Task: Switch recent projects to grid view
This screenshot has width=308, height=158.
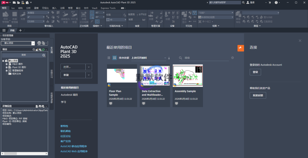Action: 114,58
